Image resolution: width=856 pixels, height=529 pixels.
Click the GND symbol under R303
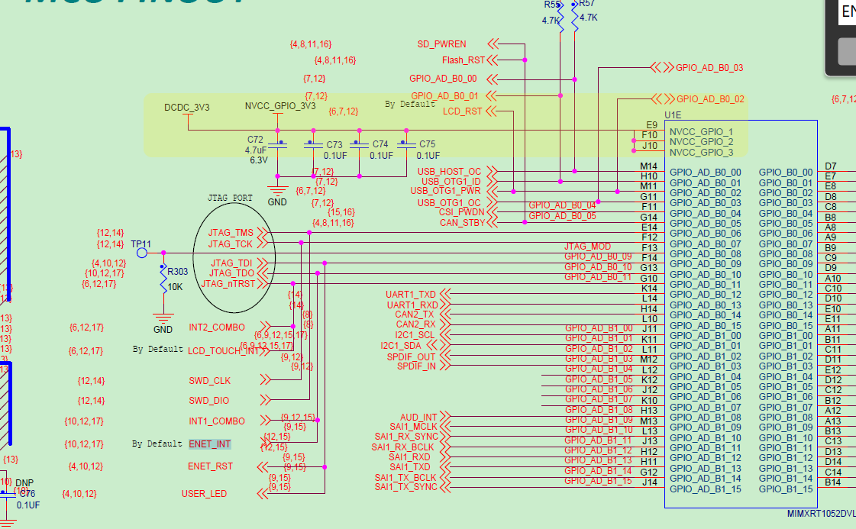tap(163, 318)
